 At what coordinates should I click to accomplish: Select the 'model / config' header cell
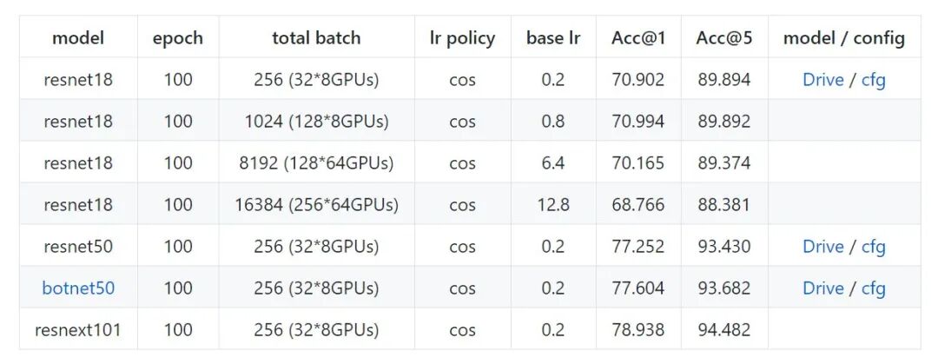click(x=843, y=38)
